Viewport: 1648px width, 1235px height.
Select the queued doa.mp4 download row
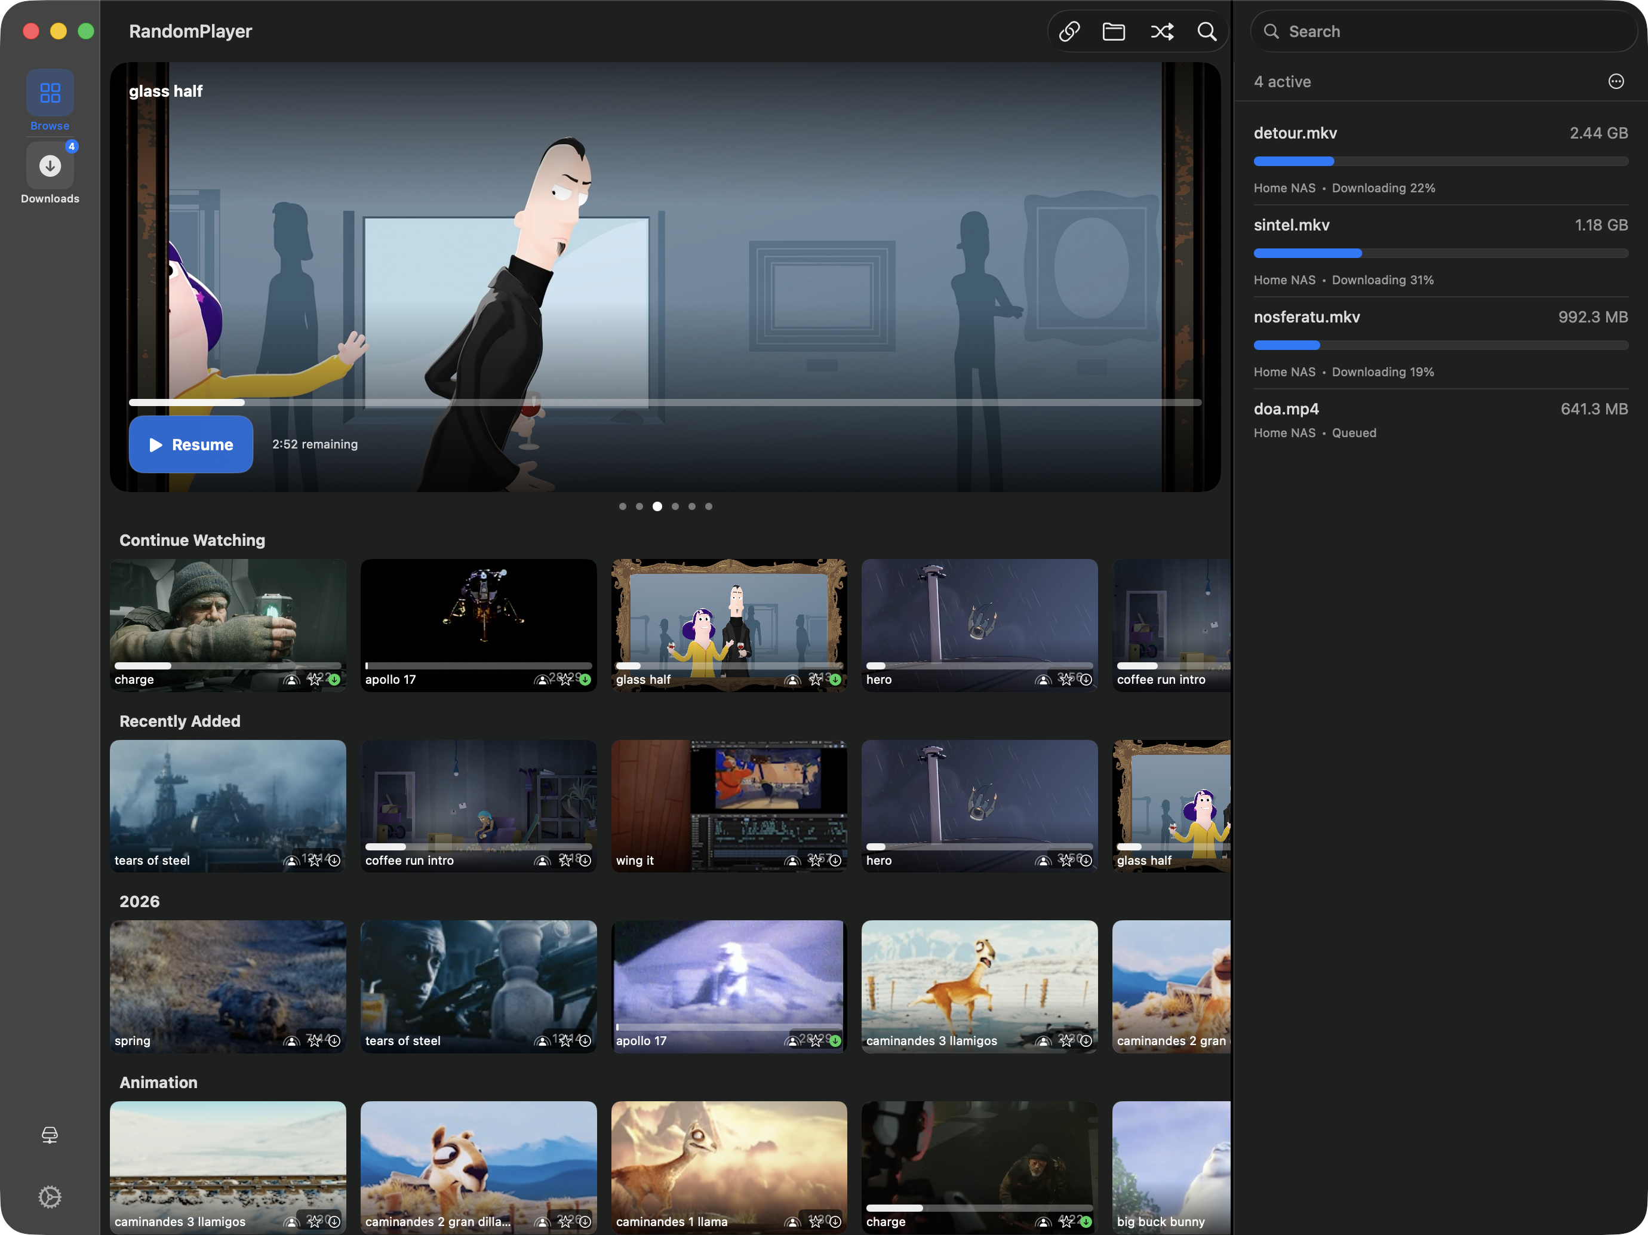coord(1440,420)
